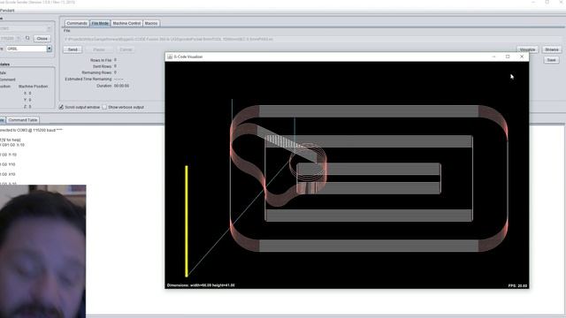Click the Duration value 00:00:00
The height and width of the screenshot is (318, 566).
[121, 86]
